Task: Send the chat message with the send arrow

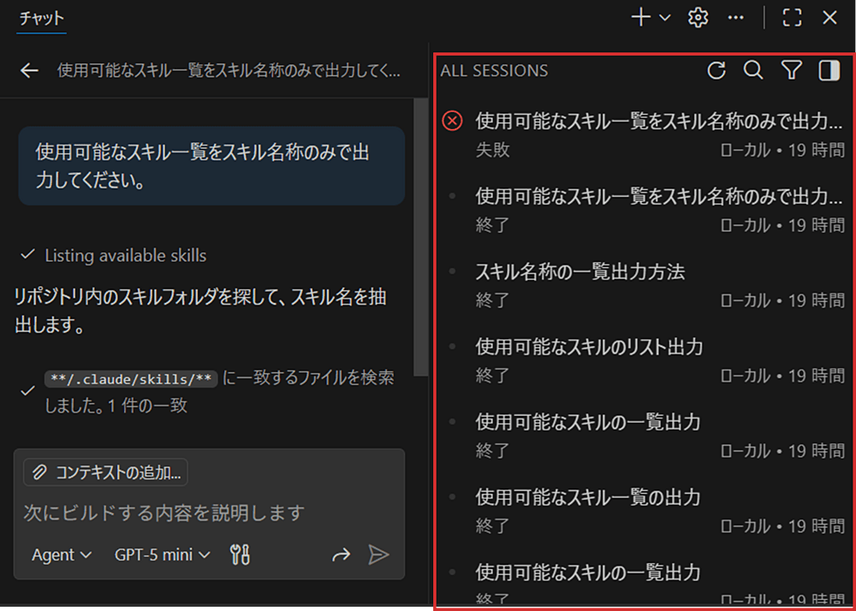Action: pos(379,555)
